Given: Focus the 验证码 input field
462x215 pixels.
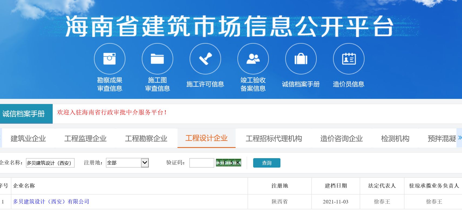Looking at the screenshot, I should [202, 163].
